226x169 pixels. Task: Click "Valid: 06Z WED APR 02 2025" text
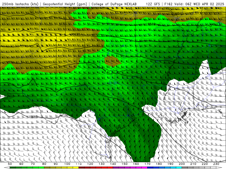point(199,4)
